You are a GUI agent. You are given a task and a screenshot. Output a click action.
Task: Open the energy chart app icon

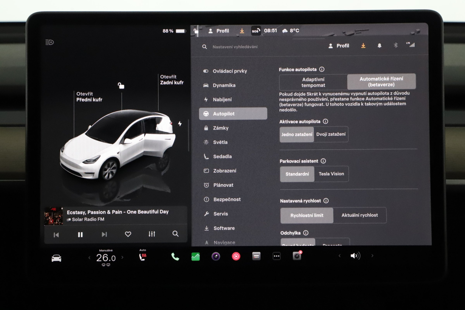[195, 256]
